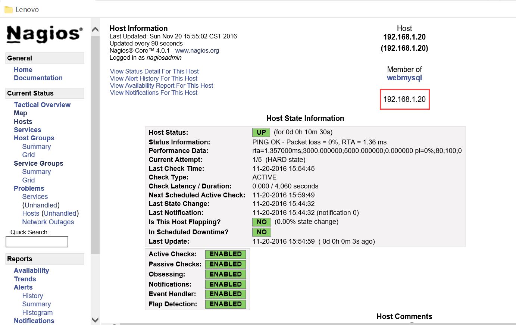516x325 pixels.
Task: Click ENABLED badge beside Notifications
Action: tap(226, 284)
